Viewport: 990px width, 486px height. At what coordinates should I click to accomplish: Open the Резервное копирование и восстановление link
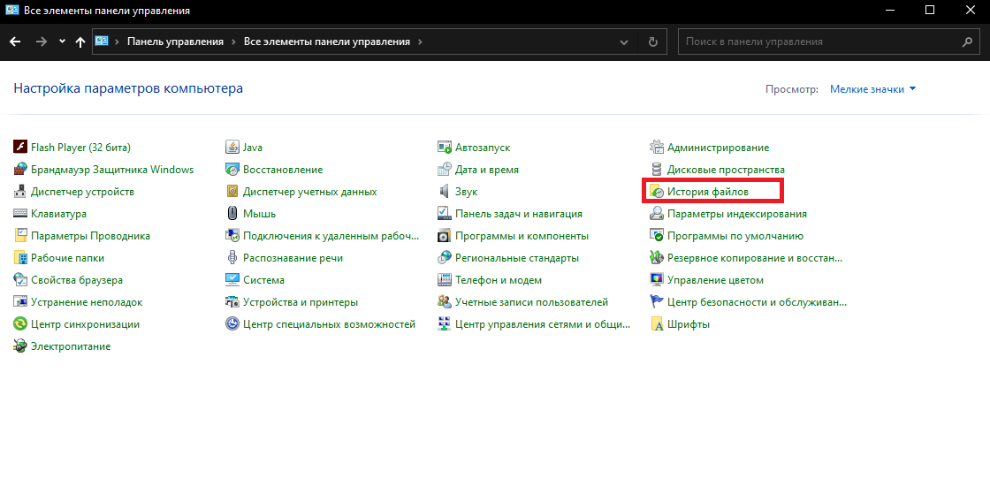click(x=755, y=257)
